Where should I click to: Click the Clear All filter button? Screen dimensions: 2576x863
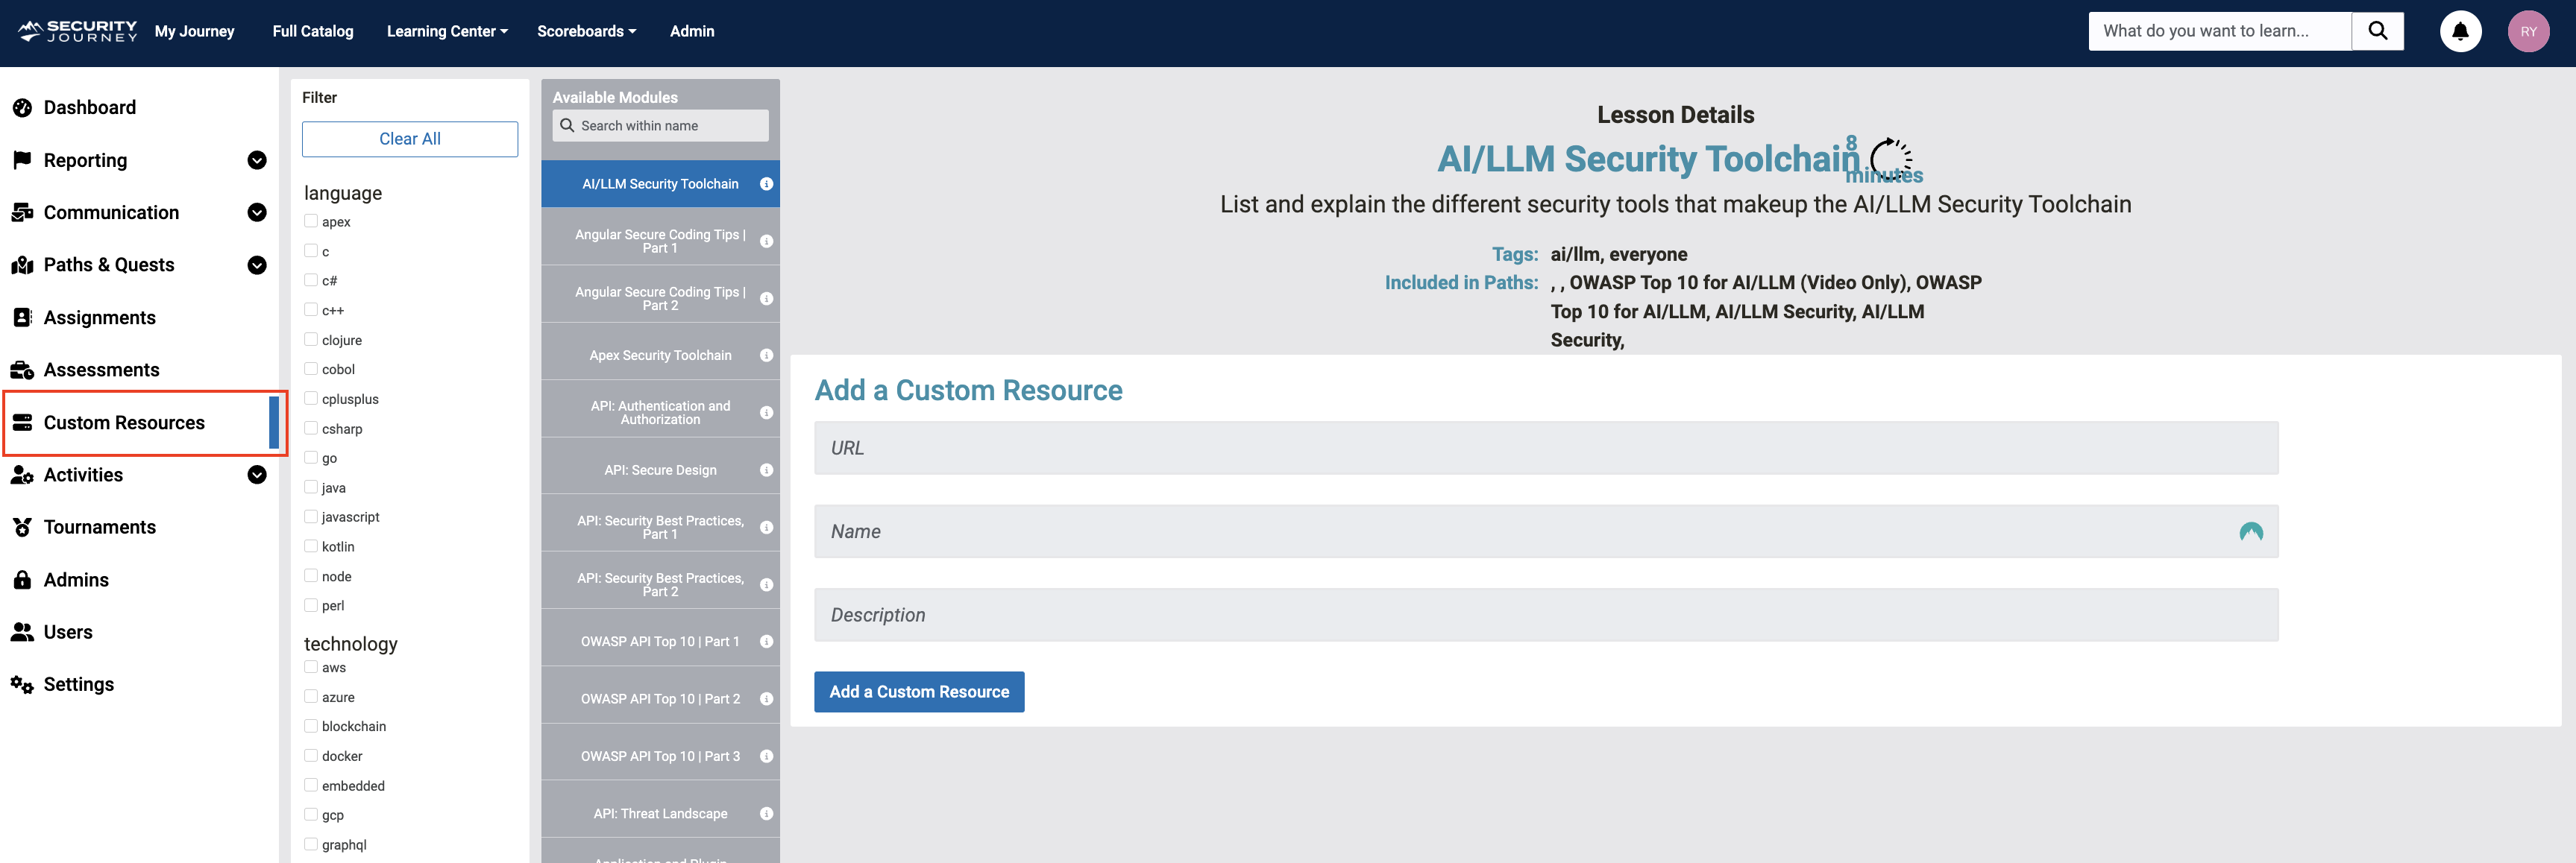pyautogui.click(x=410, y=139)
